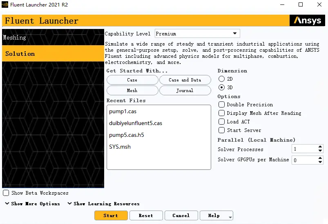Select the Solution workspace tab
The height and width of the screenshot is (224, 328).
(53, 53)
